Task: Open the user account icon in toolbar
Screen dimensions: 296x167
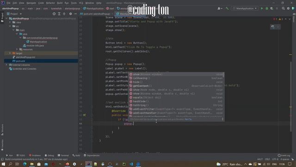Action: coord(220,8)
